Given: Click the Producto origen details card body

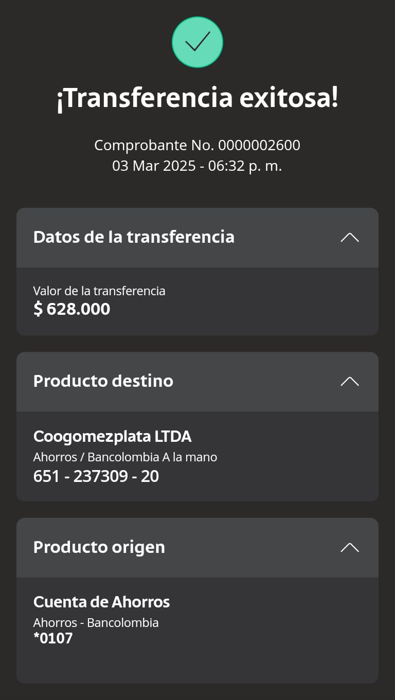Looking at the screenshot, I should (x=278, y=633).
